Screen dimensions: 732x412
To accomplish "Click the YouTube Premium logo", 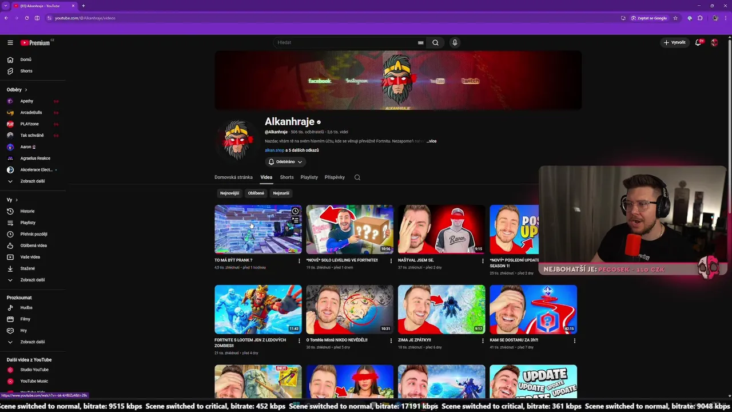I will point(35,42).
